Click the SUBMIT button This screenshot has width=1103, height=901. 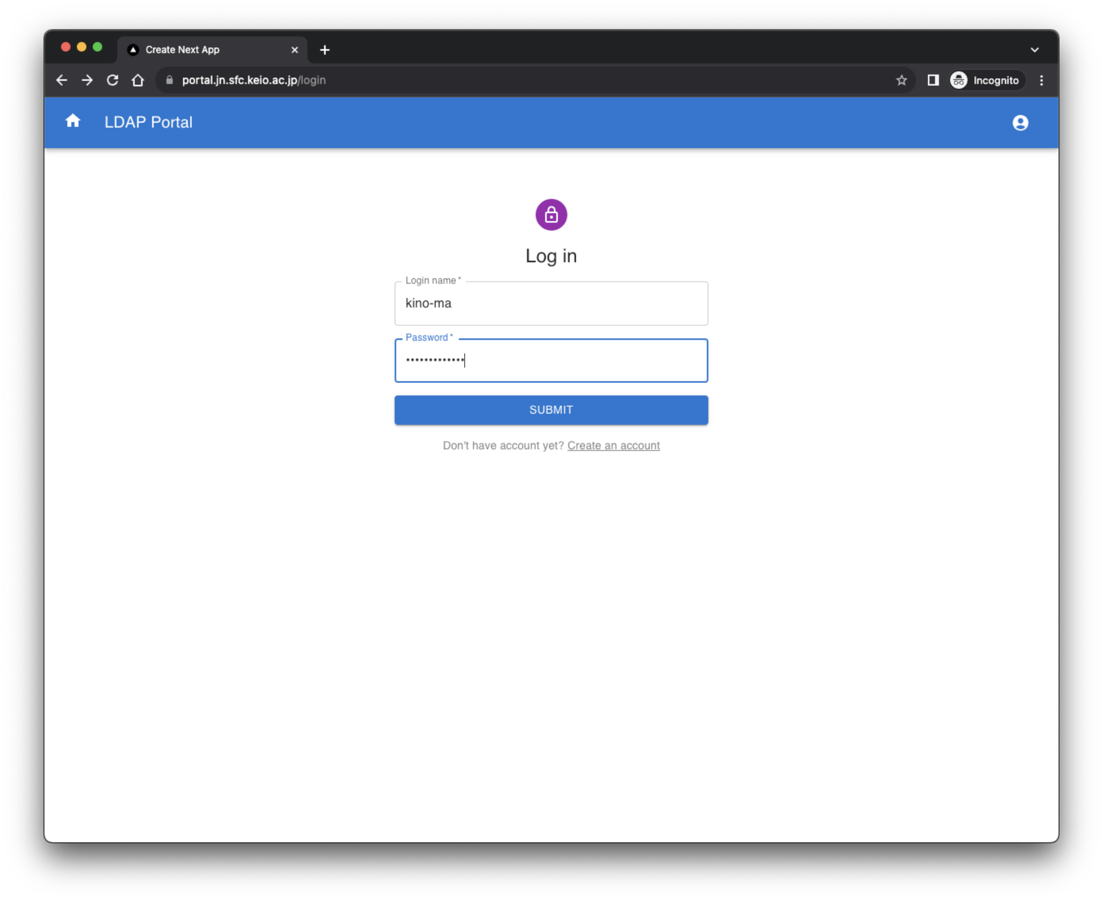pyautogui.click(x=551, y=410)
